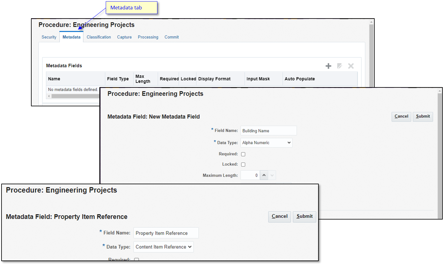Viewport: 443px width, 265px height.
Task: Check Required for Property Item Reference field
Action: [136, 260]
